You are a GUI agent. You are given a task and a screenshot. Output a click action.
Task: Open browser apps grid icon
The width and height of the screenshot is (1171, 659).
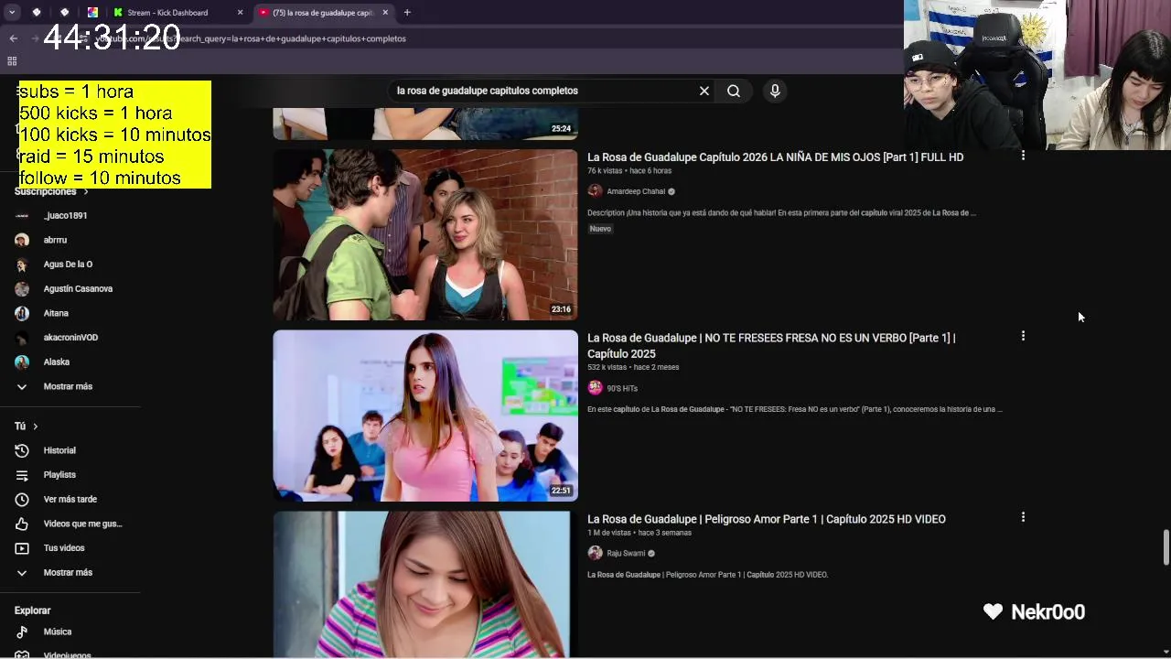12,61
